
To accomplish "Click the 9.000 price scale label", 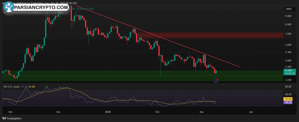I will (288, 16).
